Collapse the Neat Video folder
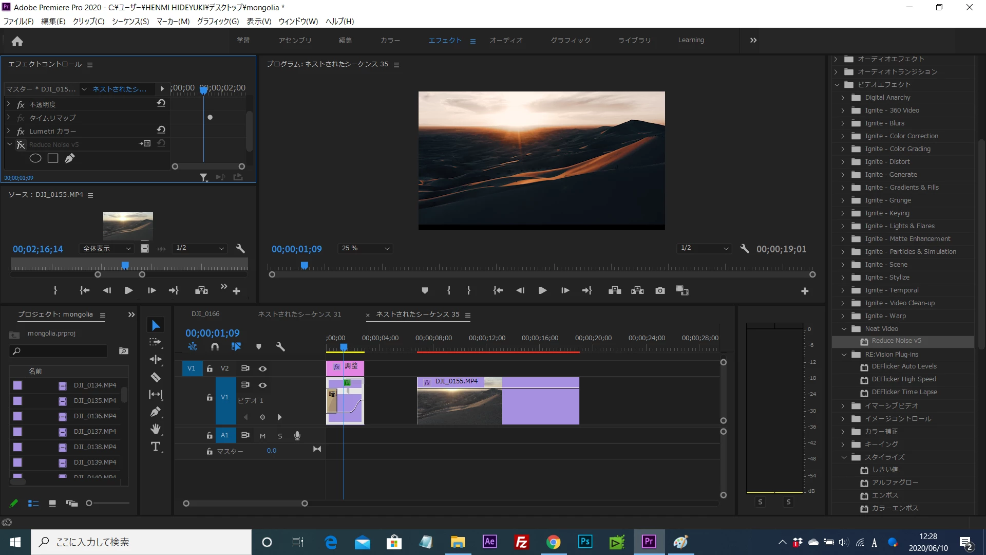Screen dimensions: 986x555 click(x=844, y=329)
